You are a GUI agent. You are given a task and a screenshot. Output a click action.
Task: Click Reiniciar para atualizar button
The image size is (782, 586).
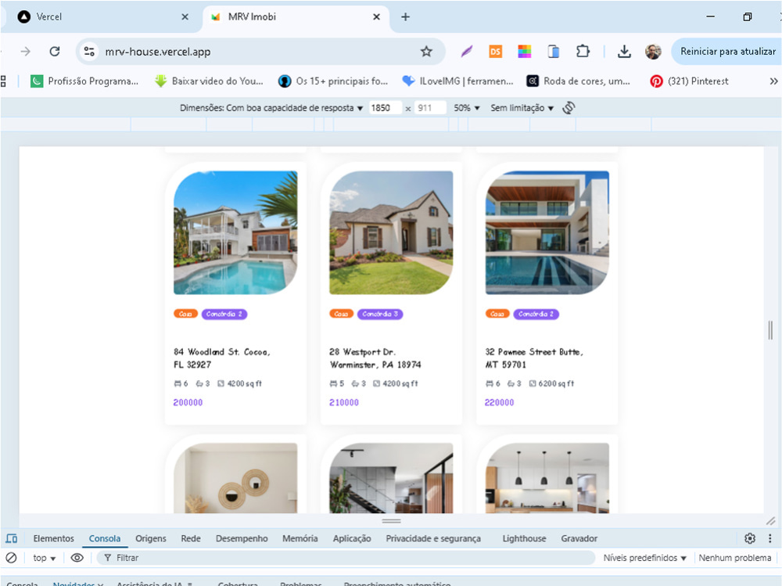(x=727, y=52)
